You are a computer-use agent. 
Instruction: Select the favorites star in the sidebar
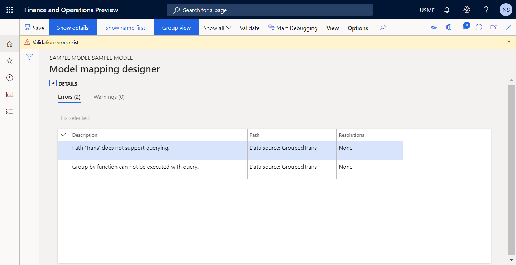(x=10, y=61)
